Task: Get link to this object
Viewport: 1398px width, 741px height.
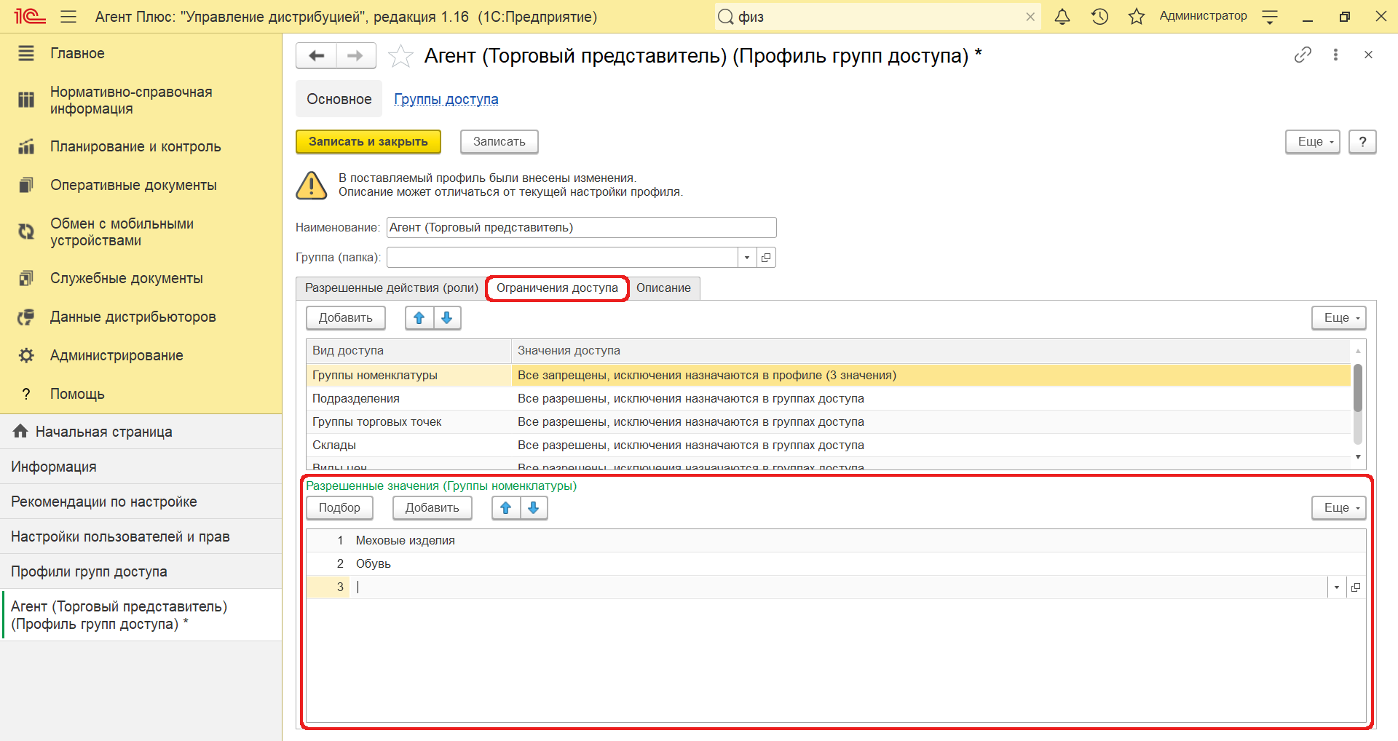Action: (x=1303, y=55)
